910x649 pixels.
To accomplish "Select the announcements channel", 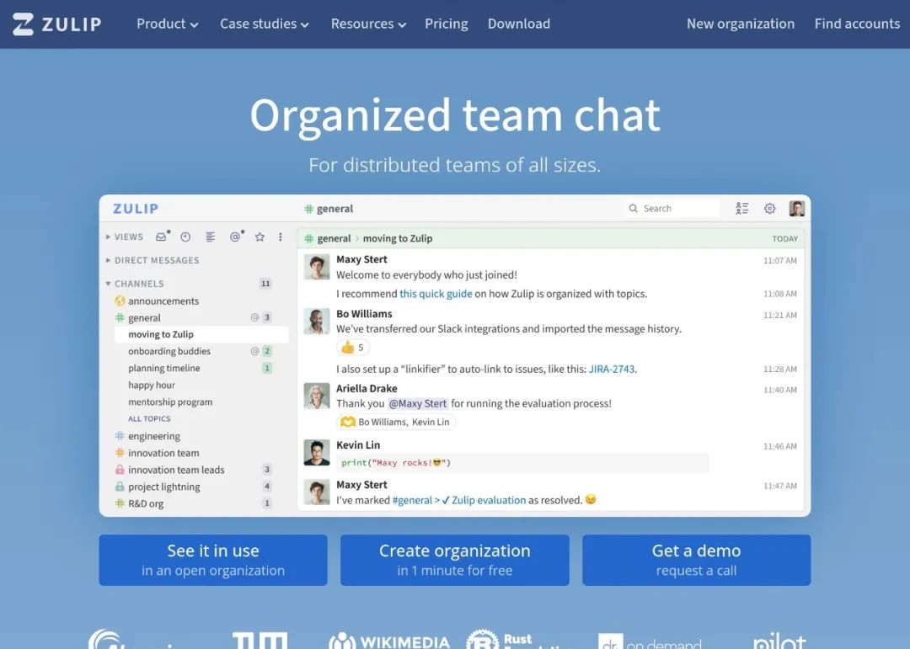I will tap(163, 301).
